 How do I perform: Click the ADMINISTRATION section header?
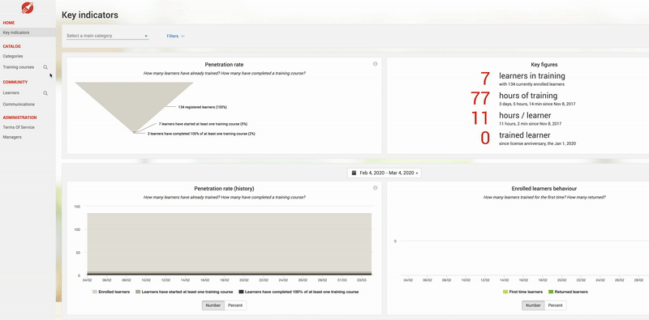click(19, 117)
